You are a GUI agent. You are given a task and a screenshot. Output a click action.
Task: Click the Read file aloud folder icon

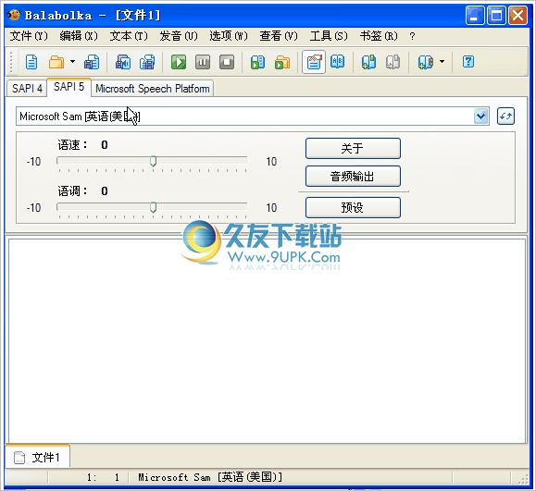point(282,62)
